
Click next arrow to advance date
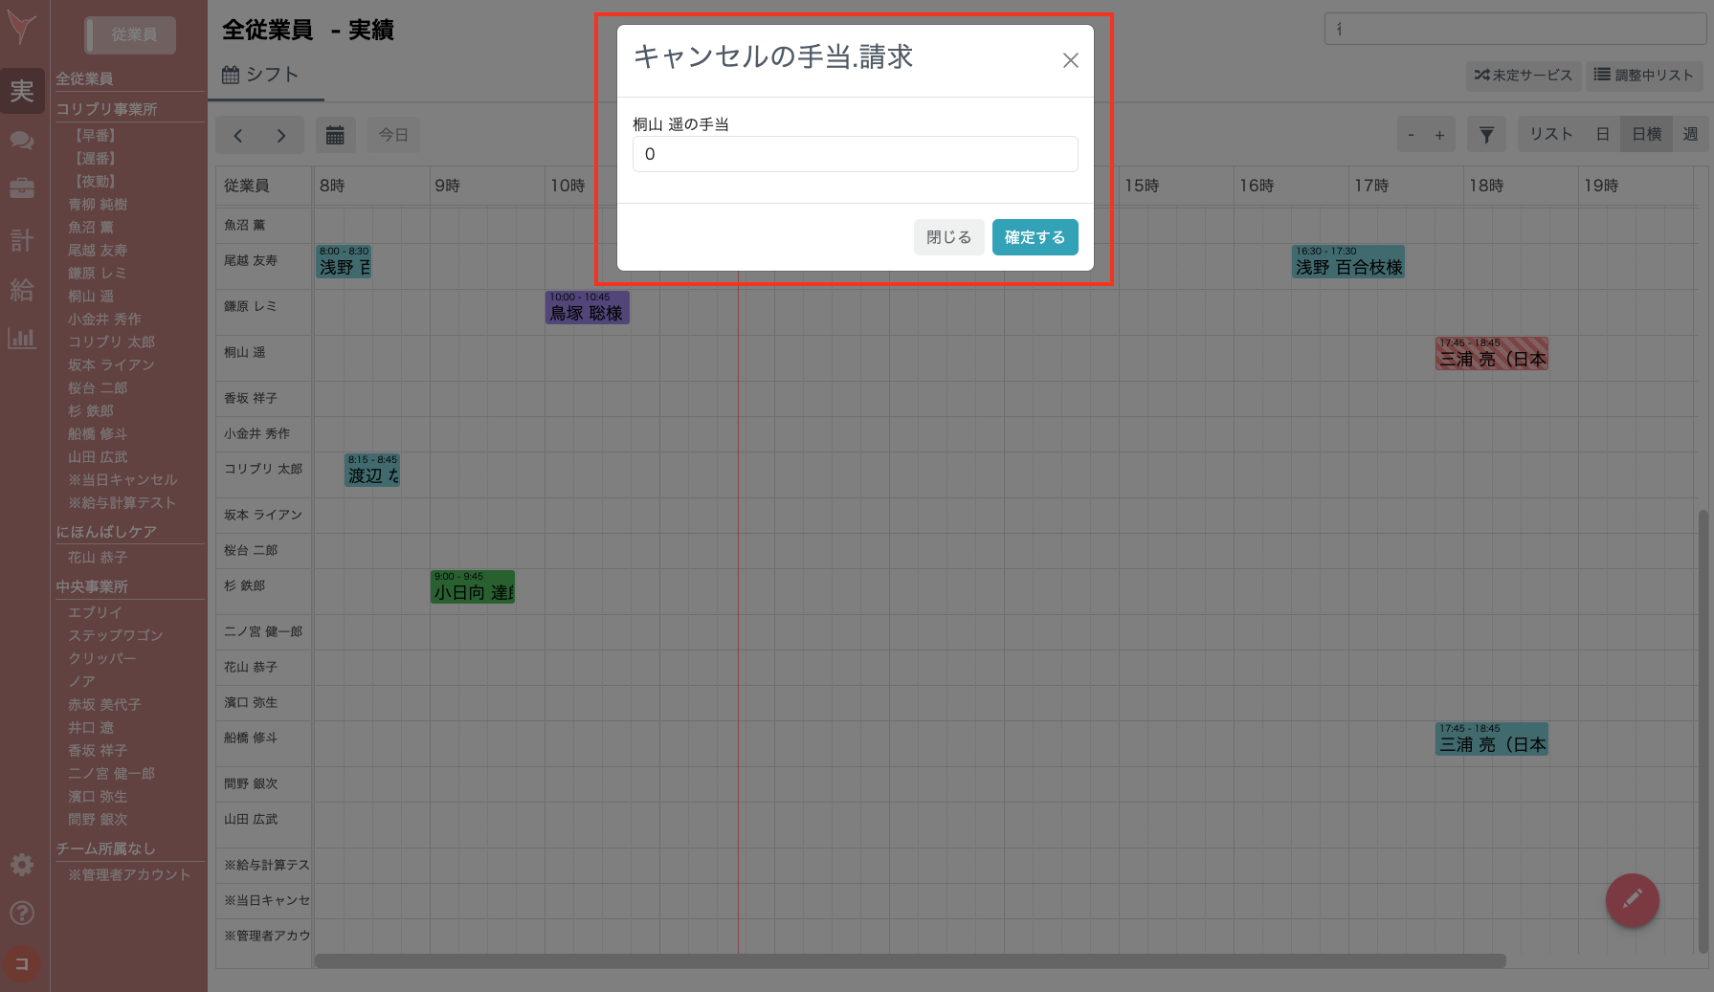(x=279, y=135)
